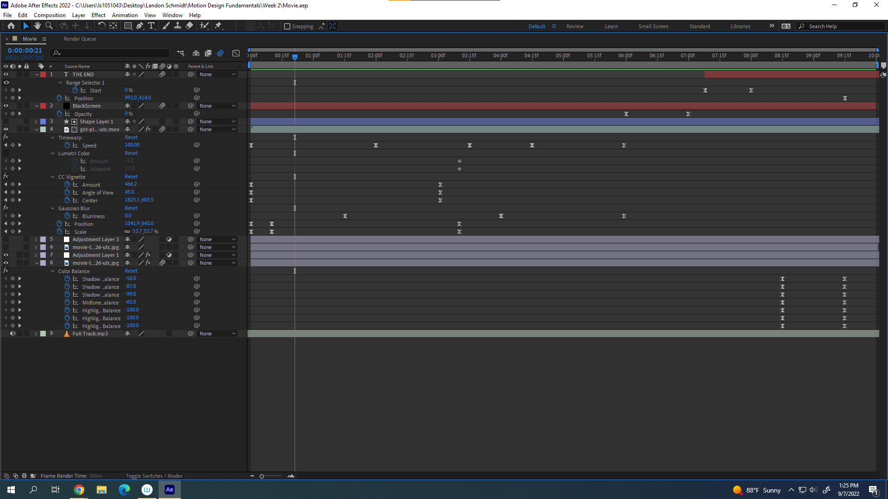Switch to the Render Queue tab
This screenshot has height=499, width=888.
(80, 39)
